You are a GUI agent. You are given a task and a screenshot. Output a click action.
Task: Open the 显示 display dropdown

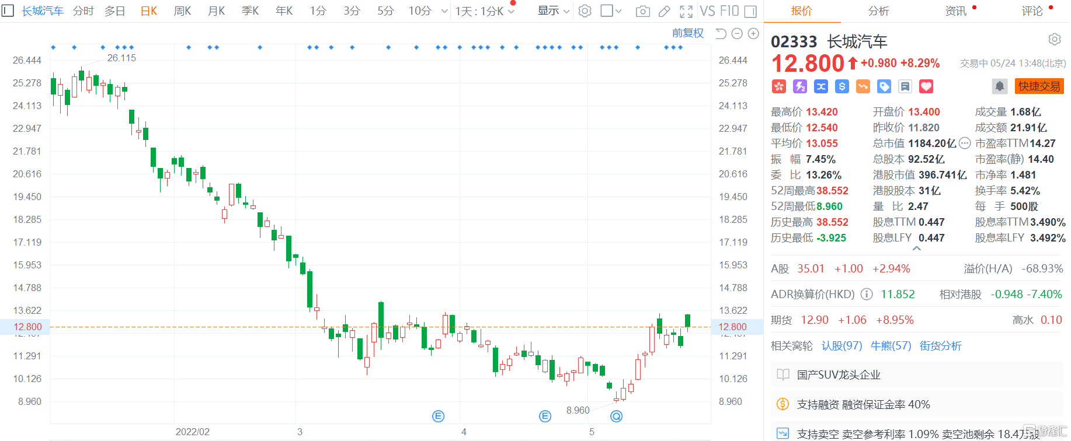553,11
